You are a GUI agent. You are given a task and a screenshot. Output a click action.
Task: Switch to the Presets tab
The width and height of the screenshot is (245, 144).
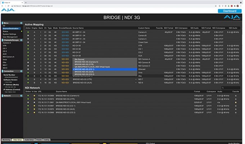click(x=39, y=140)
